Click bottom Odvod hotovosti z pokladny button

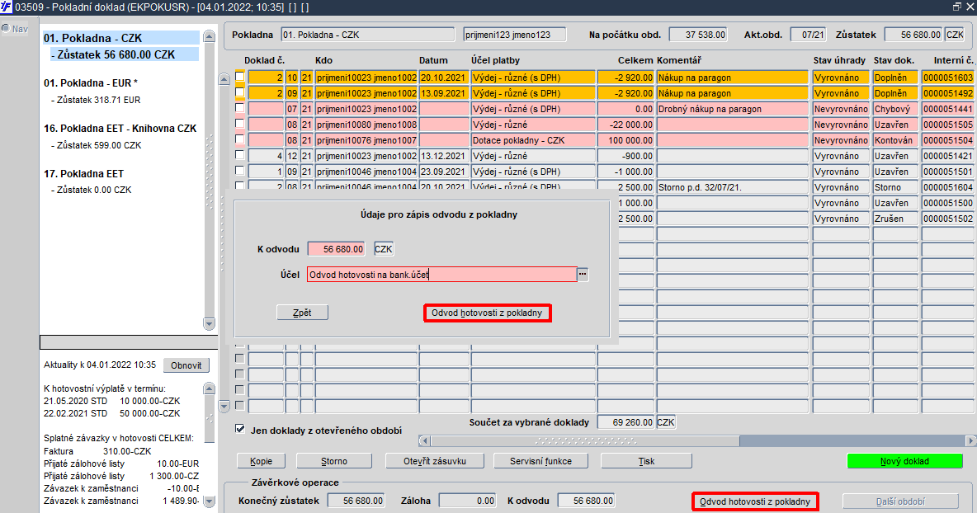point(755,501)
